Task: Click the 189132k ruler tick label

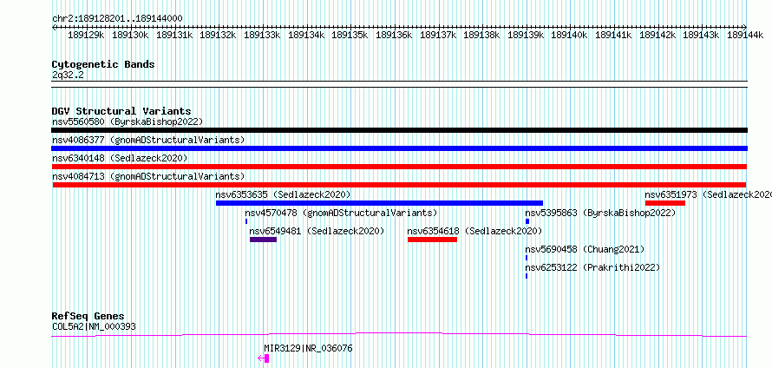Action: tap(218, 36)
